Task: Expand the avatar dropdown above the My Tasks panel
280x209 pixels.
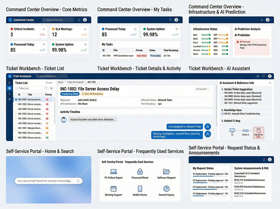Action: [177, 20]
